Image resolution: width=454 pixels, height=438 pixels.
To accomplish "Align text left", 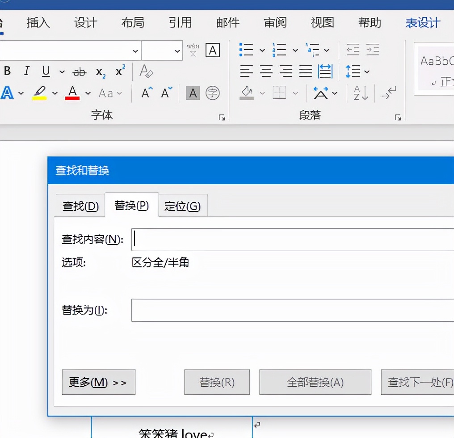I will [246, 71].
